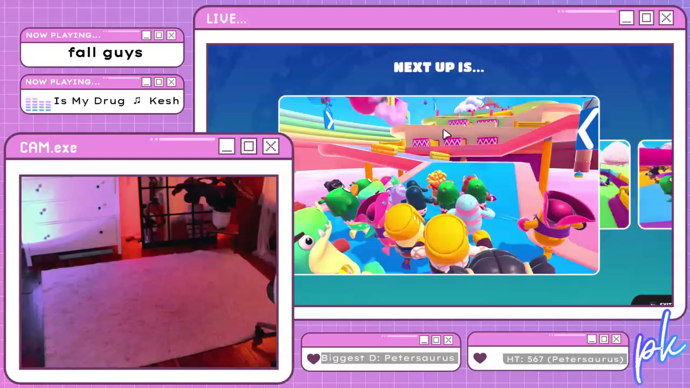
Task: Click the 'CAM.exe' window title
Action: click(49, 148)
